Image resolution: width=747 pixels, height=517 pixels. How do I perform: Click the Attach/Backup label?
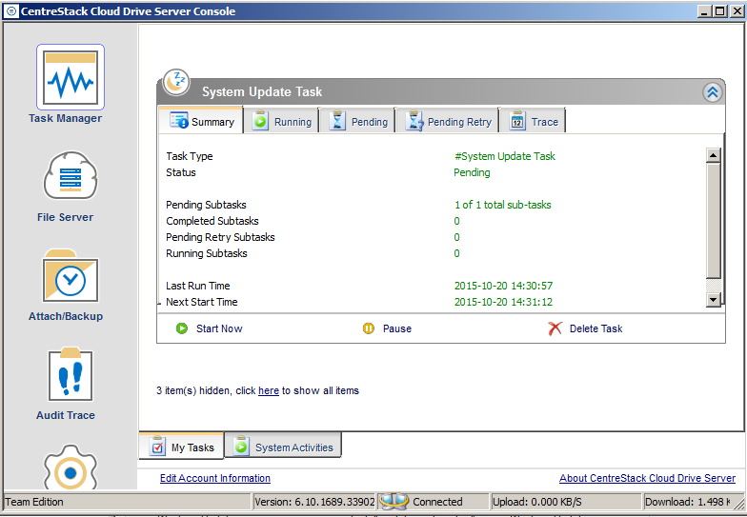coord(66,316)
